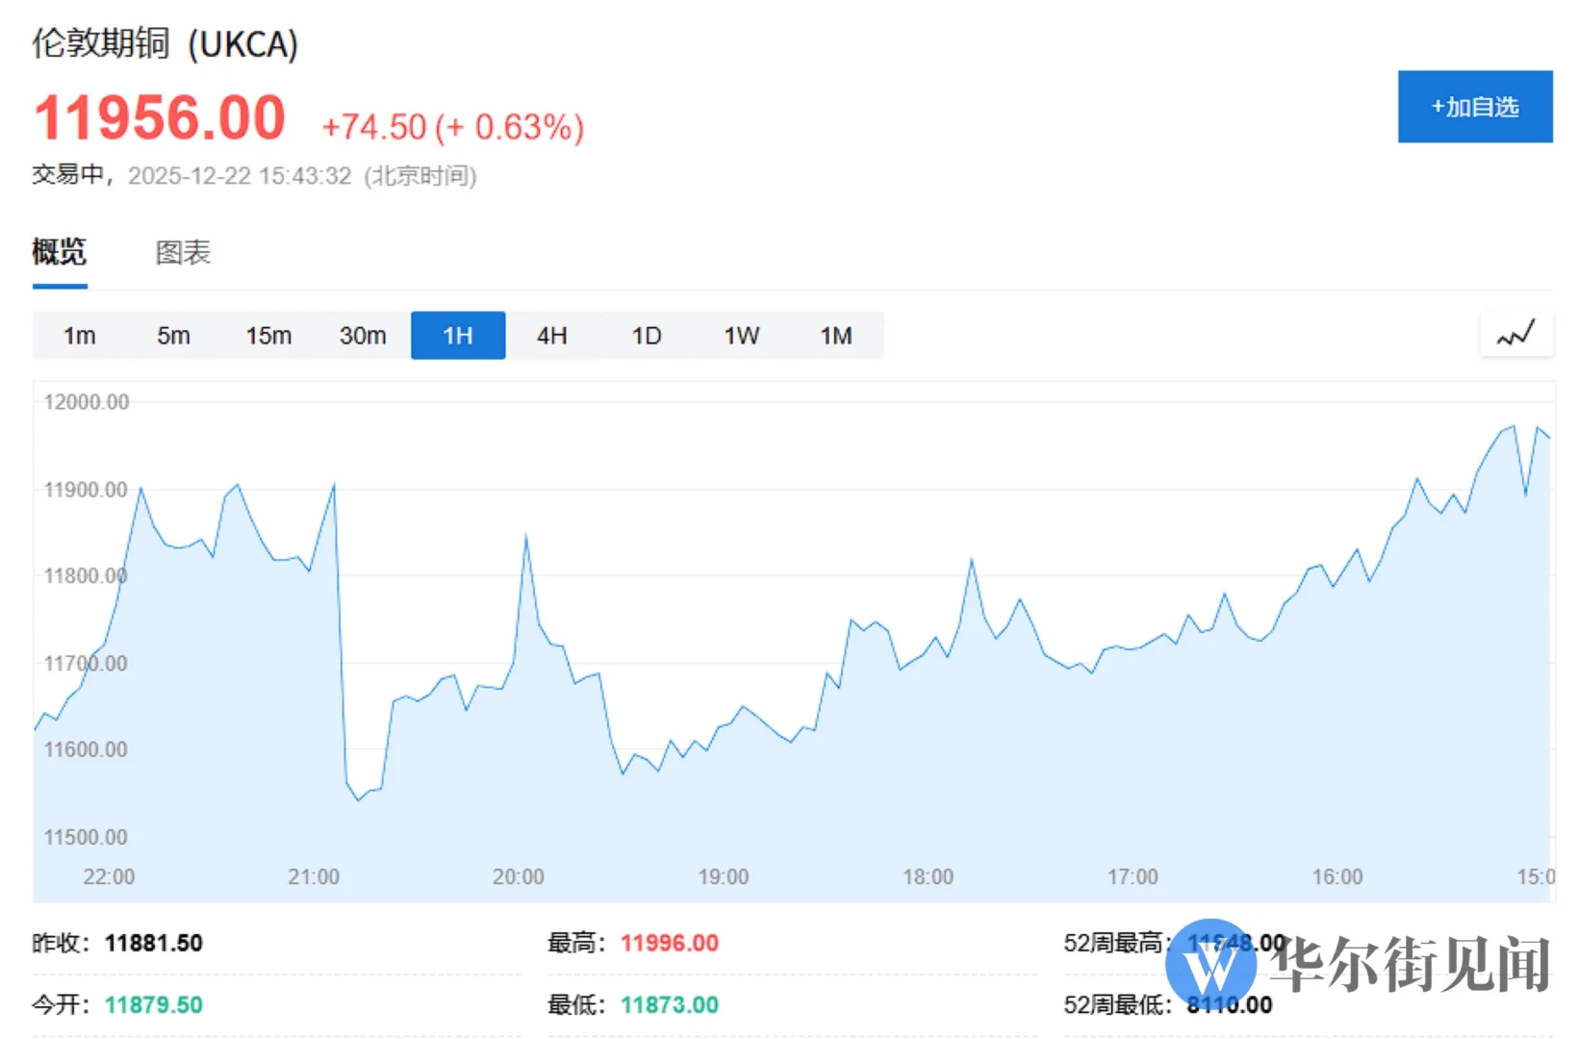Select the 1M monthly interval
1579x1039 pixels.
(x=836, y=336)
